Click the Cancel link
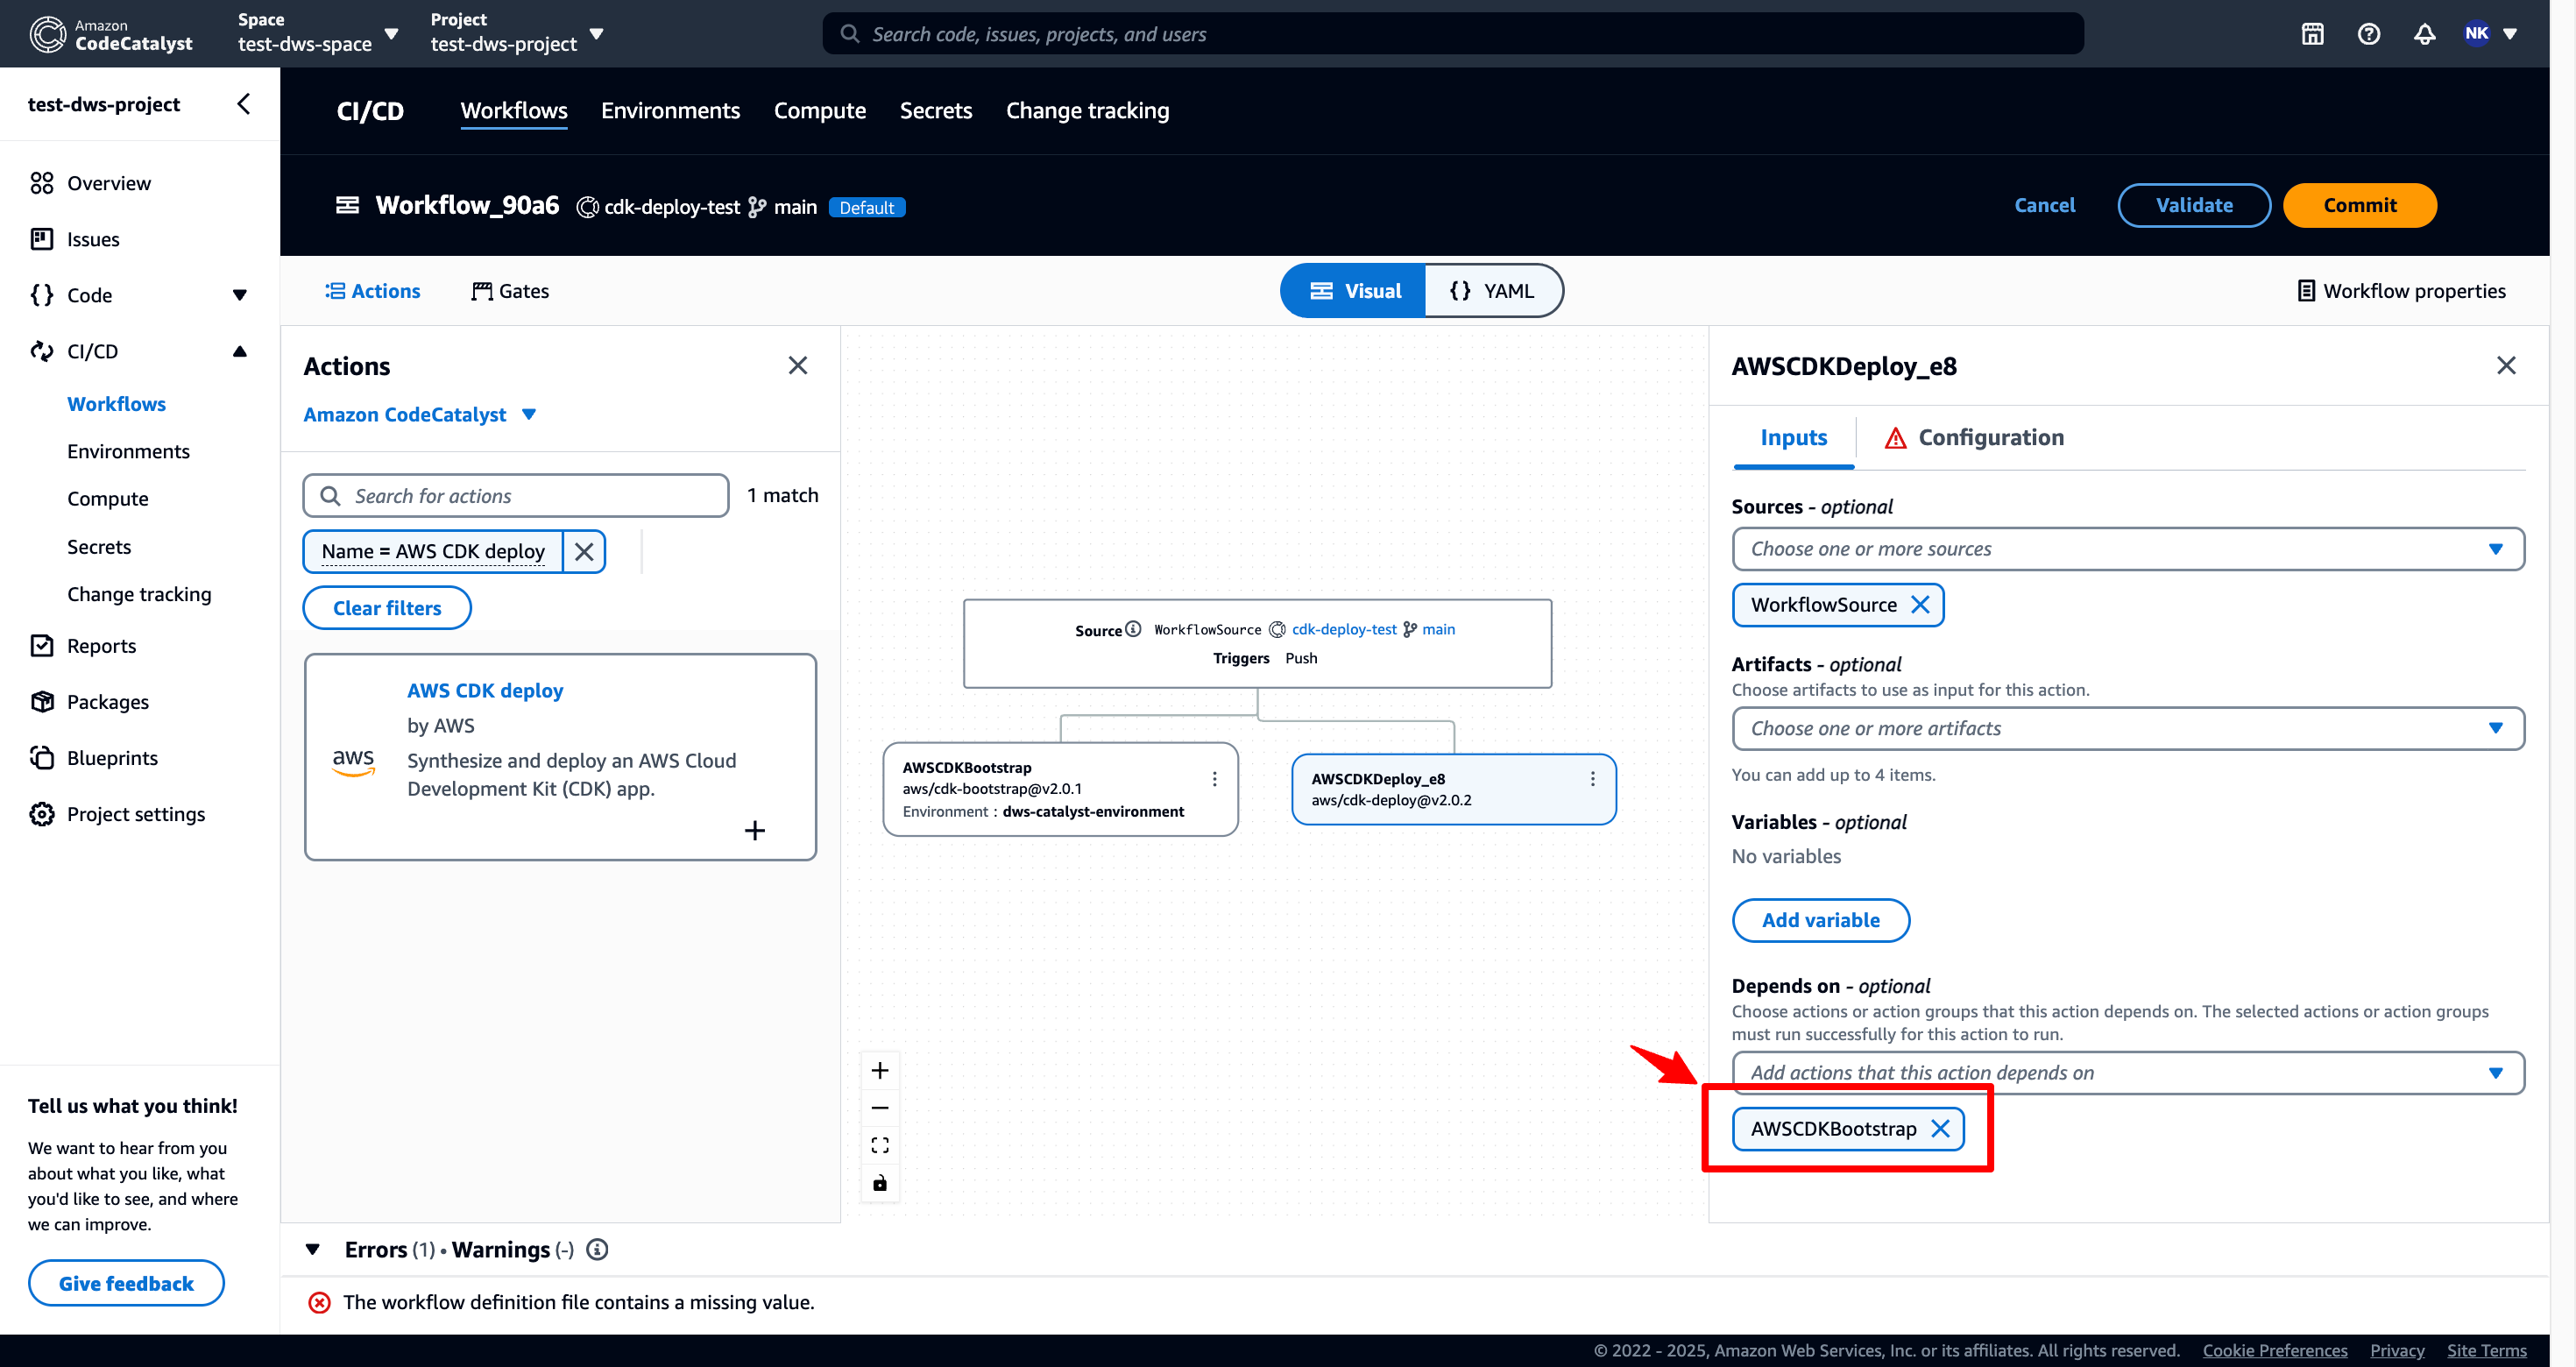This screenshot has height=1367, width=2576. point(2044,205)
